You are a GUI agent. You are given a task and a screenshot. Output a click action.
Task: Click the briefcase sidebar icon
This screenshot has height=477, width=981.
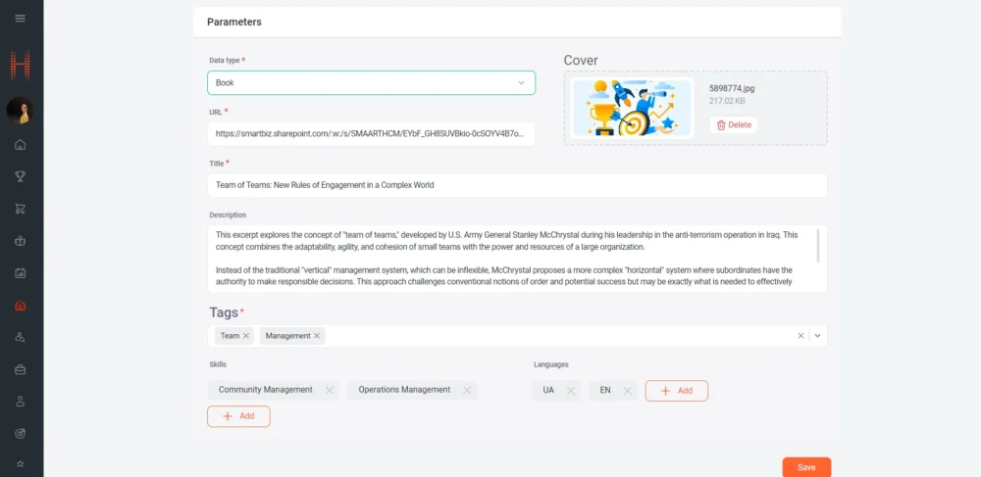pos(21,369)
